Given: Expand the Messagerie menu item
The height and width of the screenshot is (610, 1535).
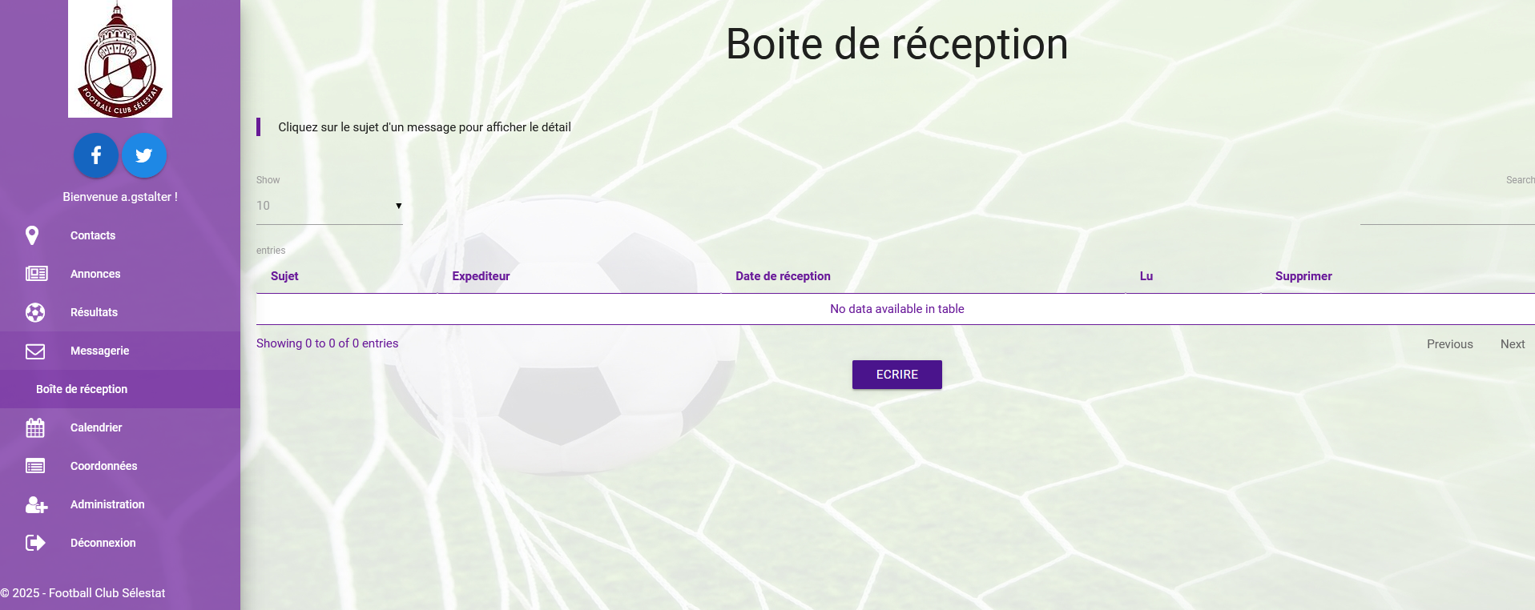Looking at the screenshot, I should point(99,351).
